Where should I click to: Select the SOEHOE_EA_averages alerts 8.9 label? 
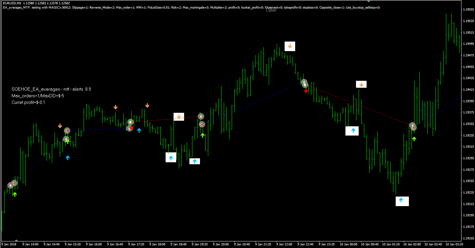(51, 89)
